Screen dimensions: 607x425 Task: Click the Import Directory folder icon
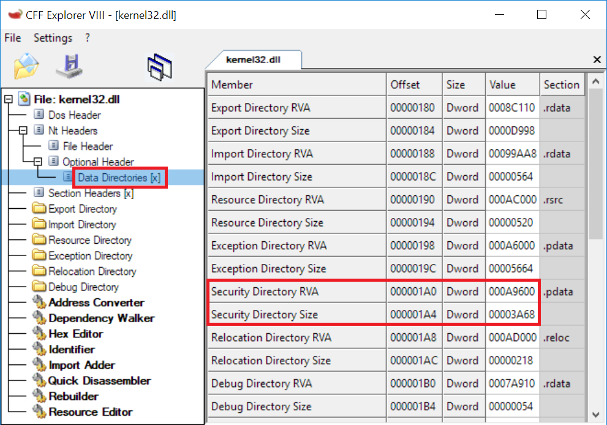(39, 224)
